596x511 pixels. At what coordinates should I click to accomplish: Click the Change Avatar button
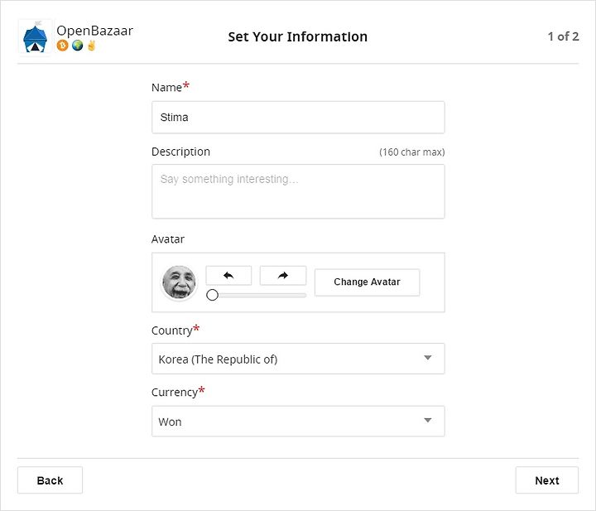pos(368,282)
